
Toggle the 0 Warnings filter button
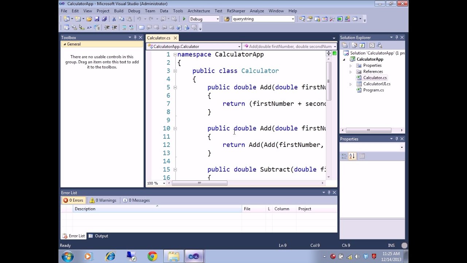click(x=103, y=200)
